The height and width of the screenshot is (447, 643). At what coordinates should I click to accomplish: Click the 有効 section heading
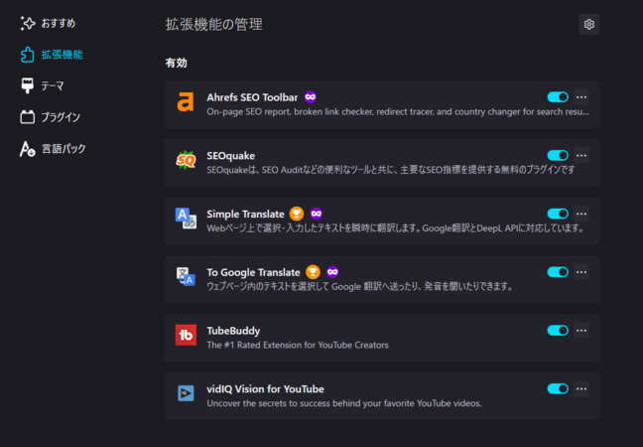point(176,63)
